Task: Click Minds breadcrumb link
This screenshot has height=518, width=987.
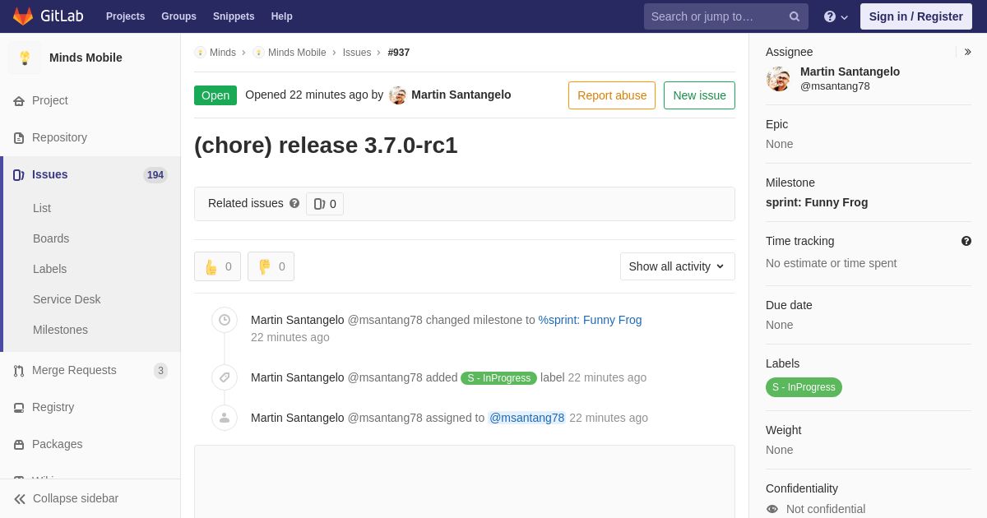Action: click(x=223, y=53)
